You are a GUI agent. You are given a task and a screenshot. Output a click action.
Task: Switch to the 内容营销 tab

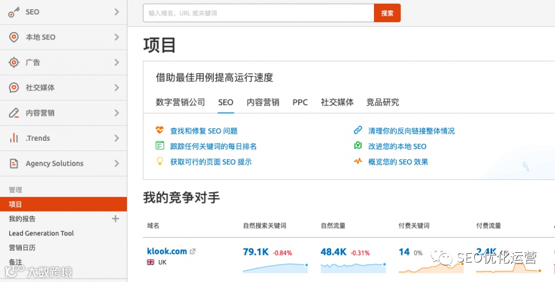263,102
